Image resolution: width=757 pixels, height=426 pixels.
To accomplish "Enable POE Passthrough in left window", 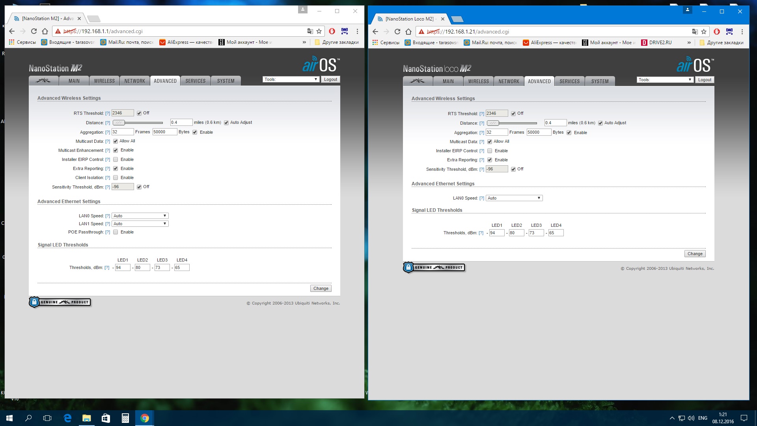I will [116, 232].
